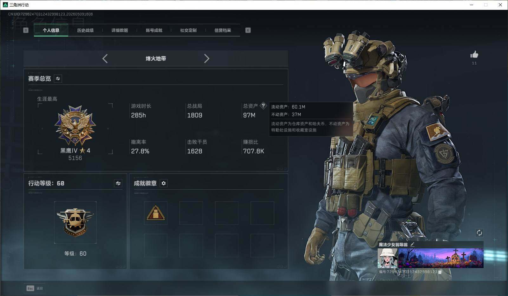Click the Q key previous-tab icon

[x=26, y=30]
